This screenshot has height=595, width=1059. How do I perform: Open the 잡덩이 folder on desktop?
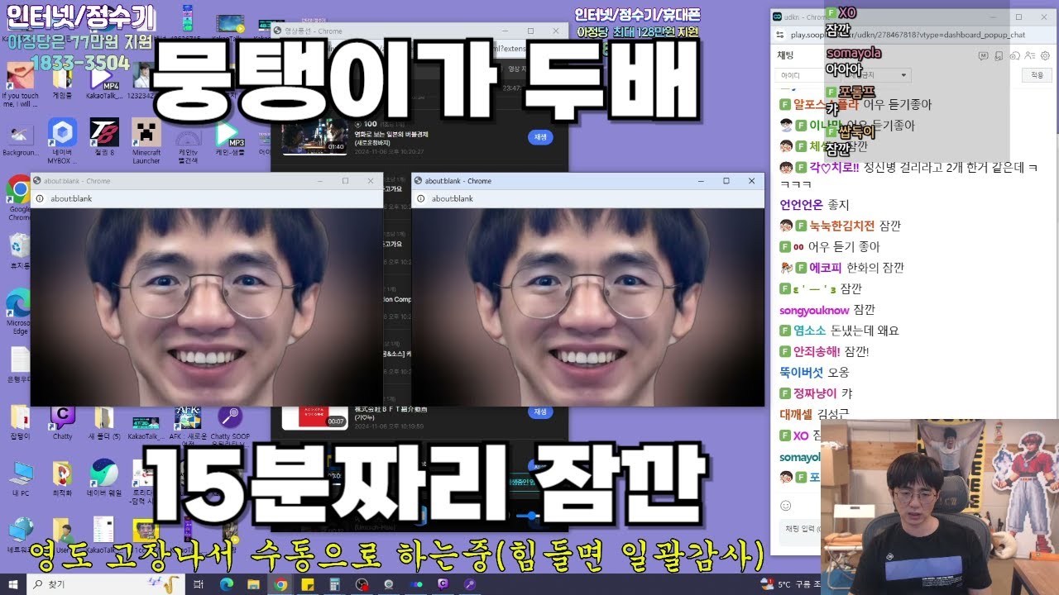pos(20,421)
